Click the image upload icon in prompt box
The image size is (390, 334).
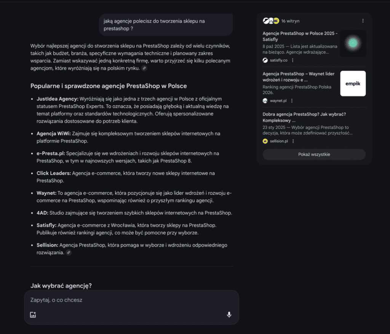click(x=33, y=315)
